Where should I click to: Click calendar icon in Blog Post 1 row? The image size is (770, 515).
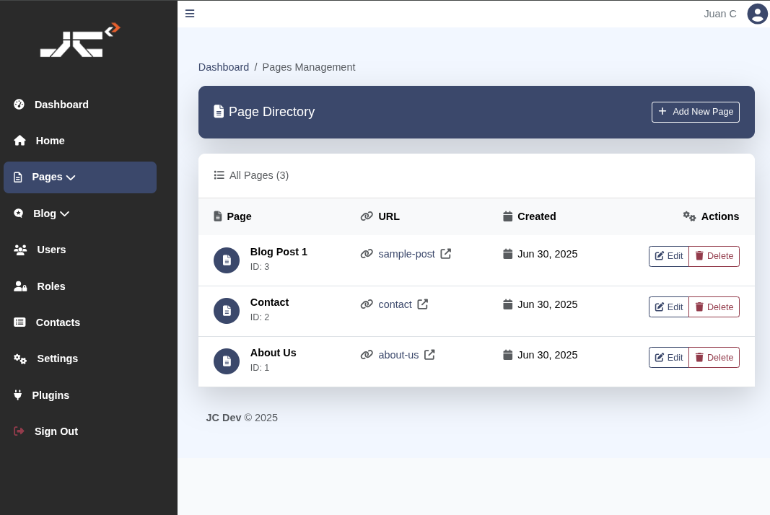point(508,254)
